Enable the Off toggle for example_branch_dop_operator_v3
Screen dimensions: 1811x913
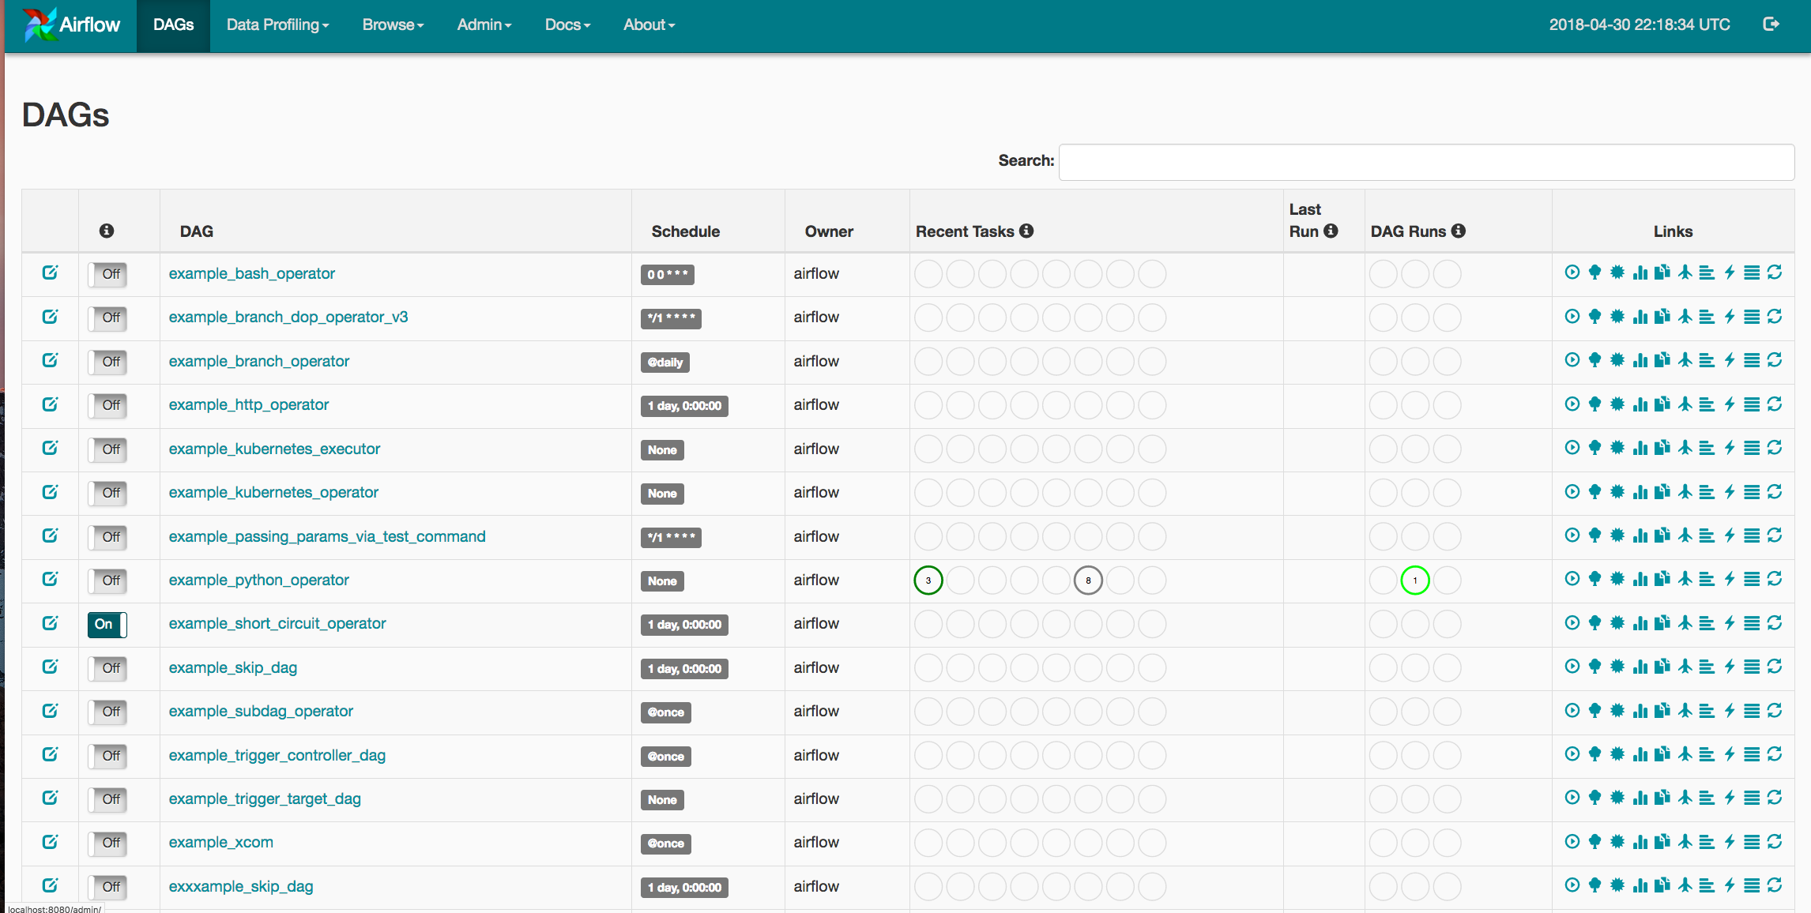coord(110,317)
